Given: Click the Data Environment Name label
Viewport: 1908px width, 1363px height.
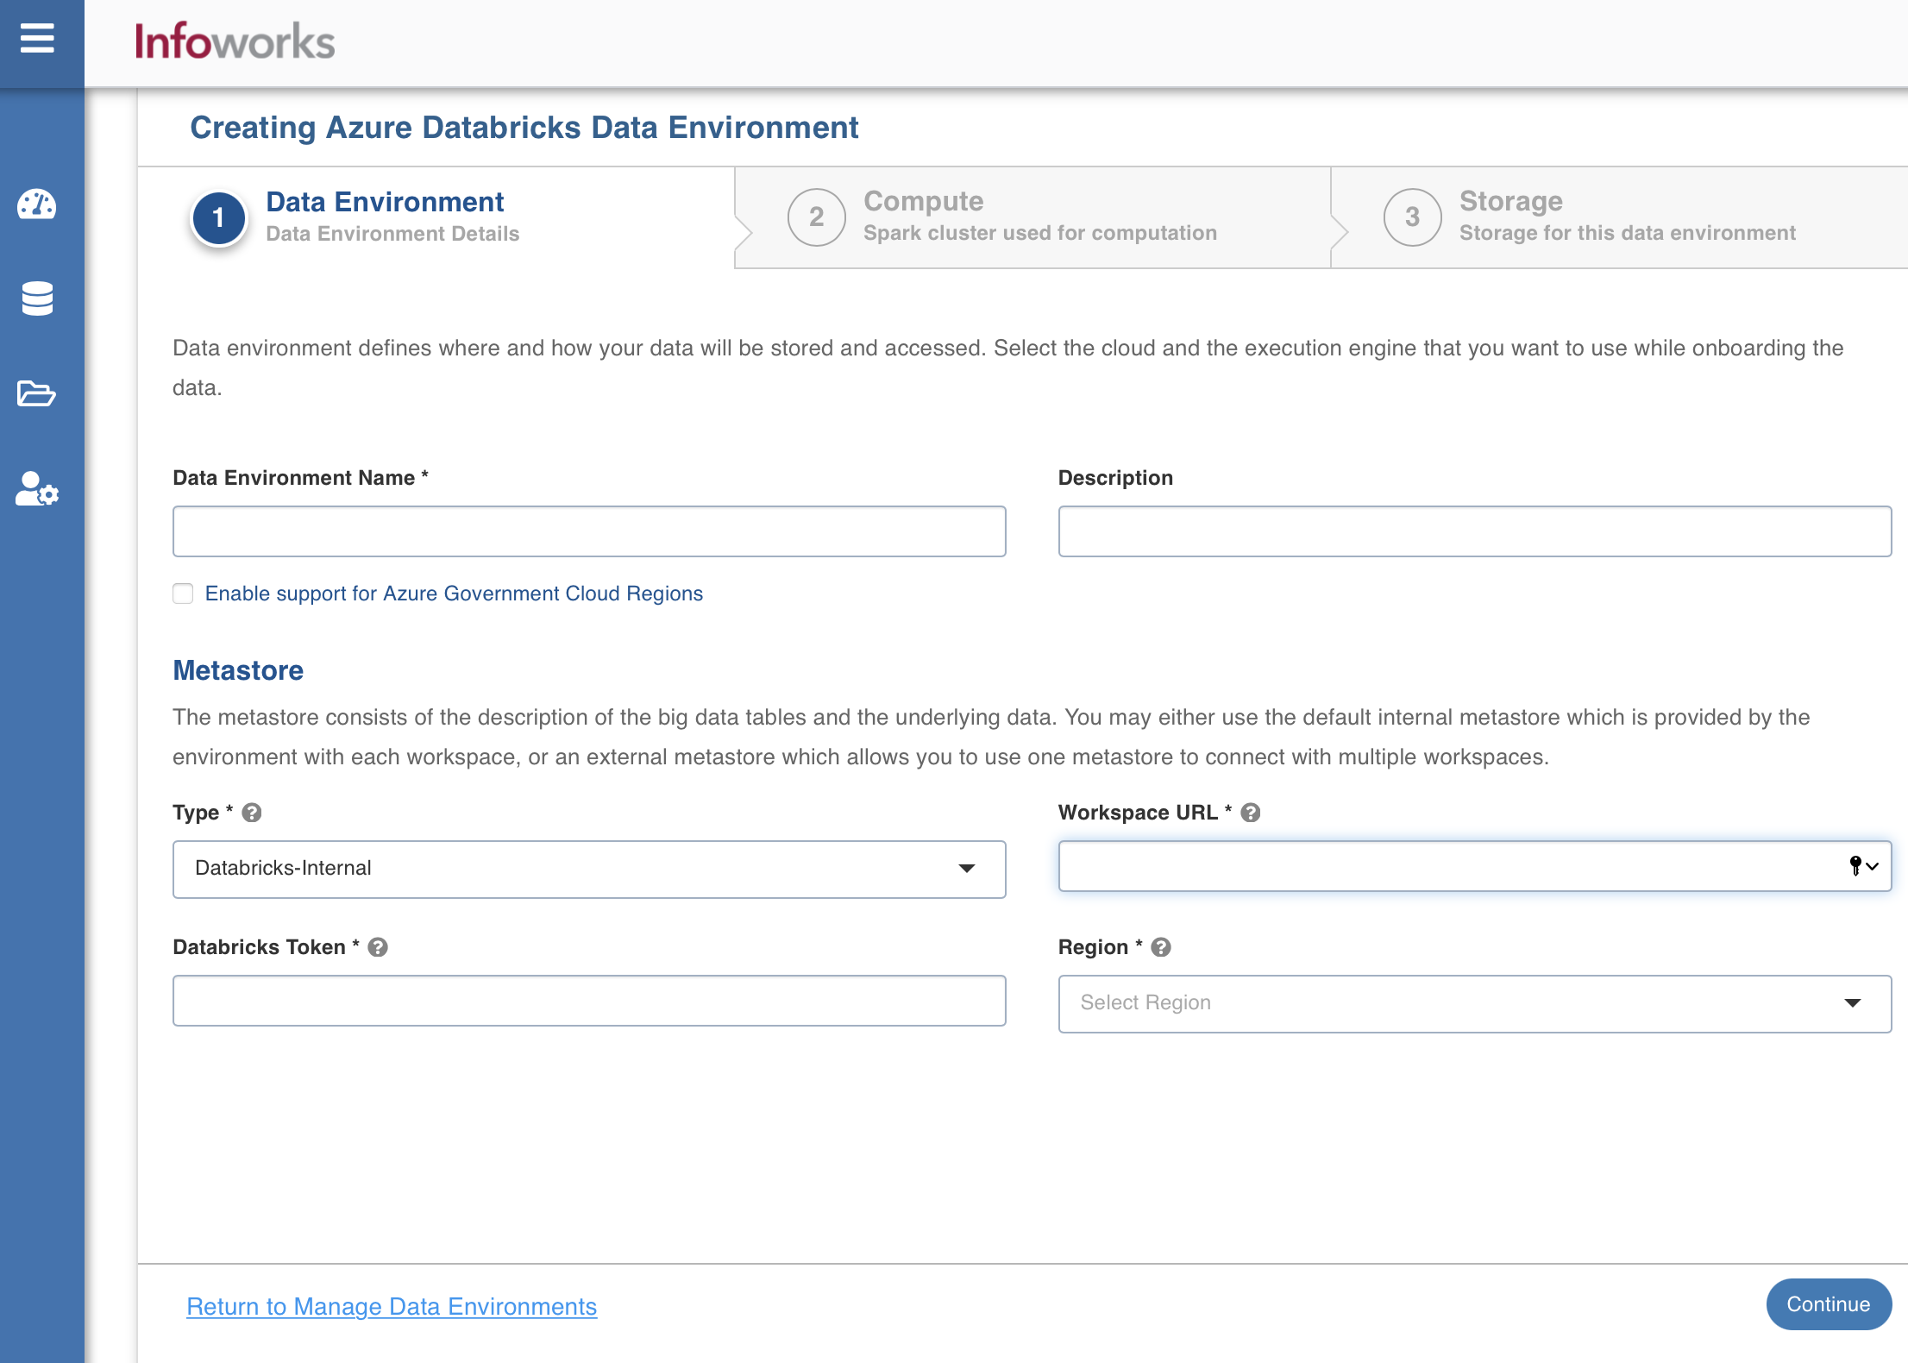Looking at the screenshot, I should point(300,478).
